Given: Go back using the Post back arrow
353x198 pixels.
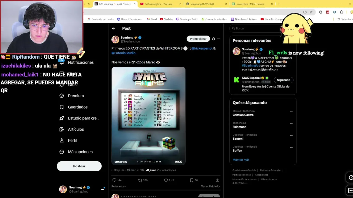Looking at the screenshot, I should click(x=113, y=28).
